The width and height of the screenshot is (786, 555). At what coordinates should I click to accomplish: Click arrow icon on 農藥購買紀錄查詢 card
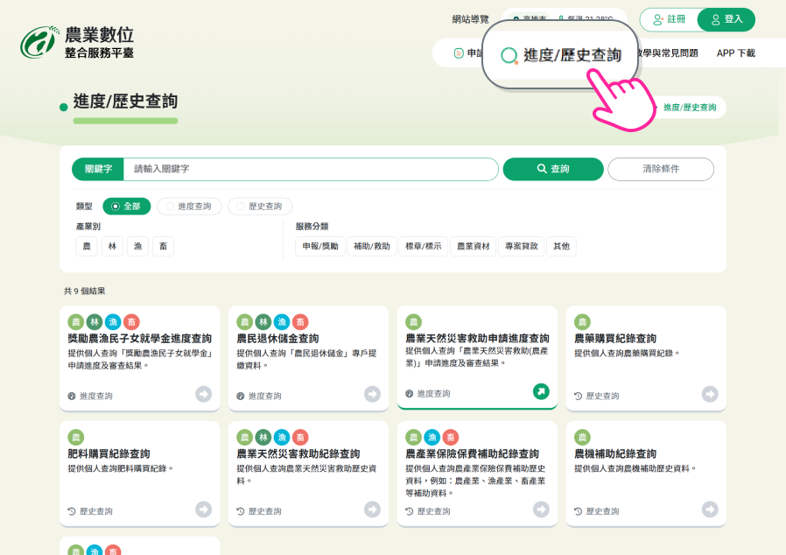710,394
